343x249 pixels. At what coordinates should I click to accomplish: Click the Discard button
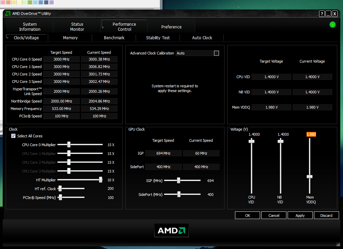(326, 216)
